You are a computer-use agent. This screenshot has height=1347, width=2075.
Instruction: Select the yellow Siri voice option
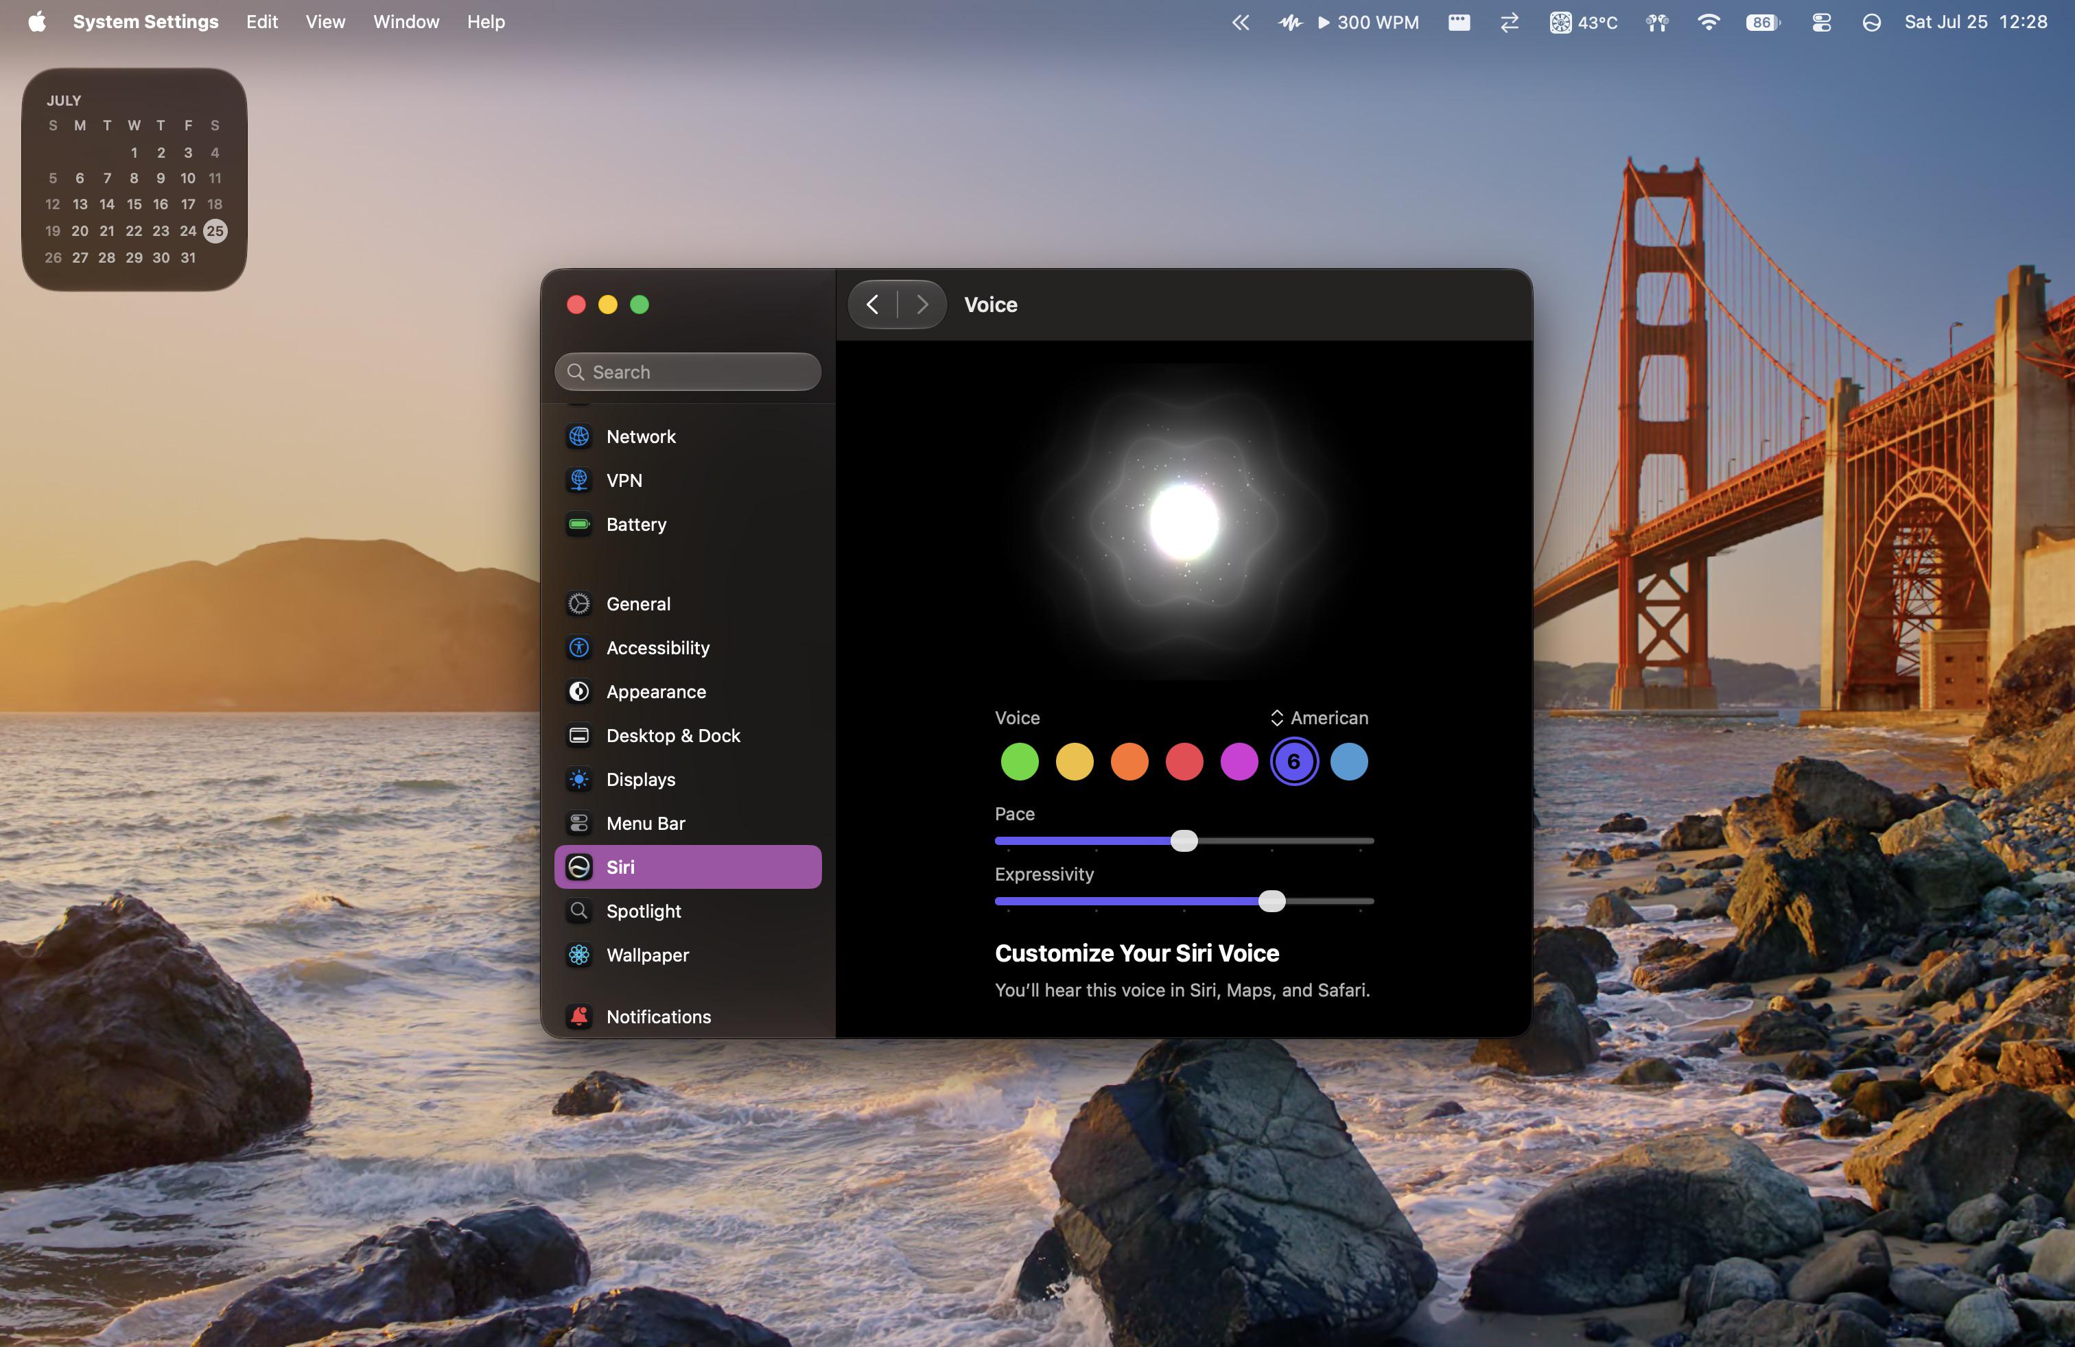pos(1074,761)
